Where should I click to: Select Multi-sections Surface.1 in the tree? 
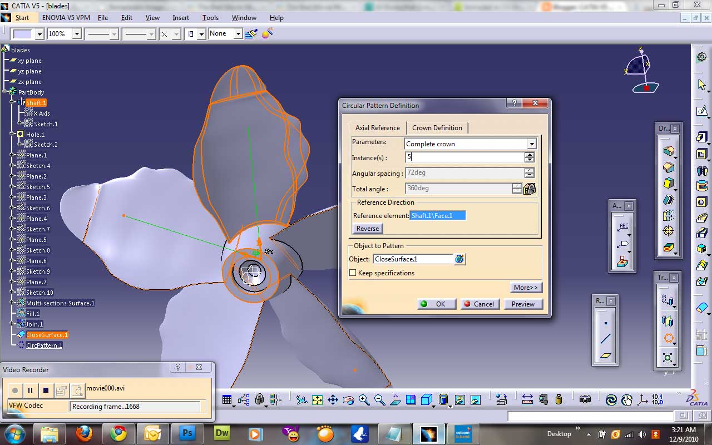61,303
